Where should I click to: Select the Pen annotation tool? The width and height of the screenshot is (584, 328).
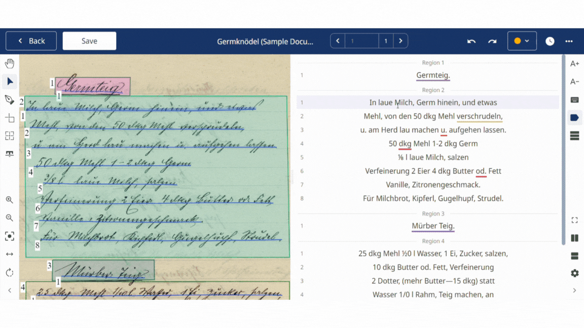[x=9, y=100]
